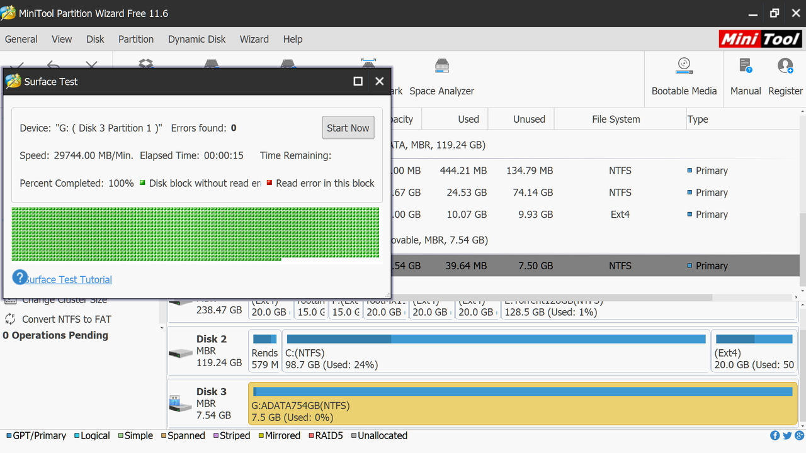806x453 pixels.
Task: Restore the main window size
Action: click(775, 13)
